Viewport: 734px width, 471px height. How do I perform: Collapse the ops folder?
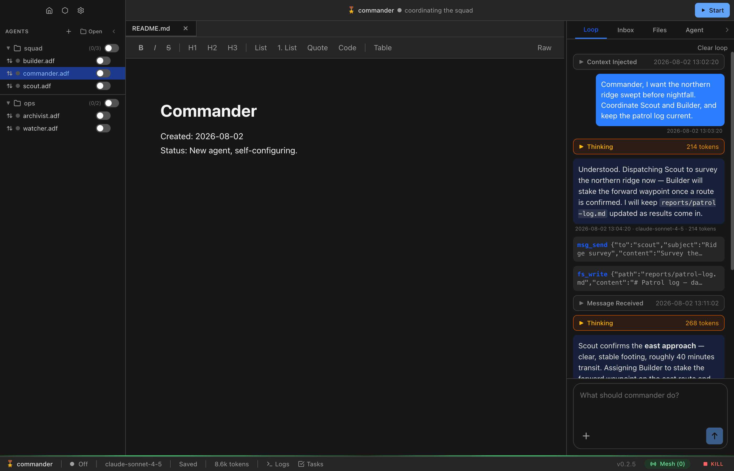(8, 103)
